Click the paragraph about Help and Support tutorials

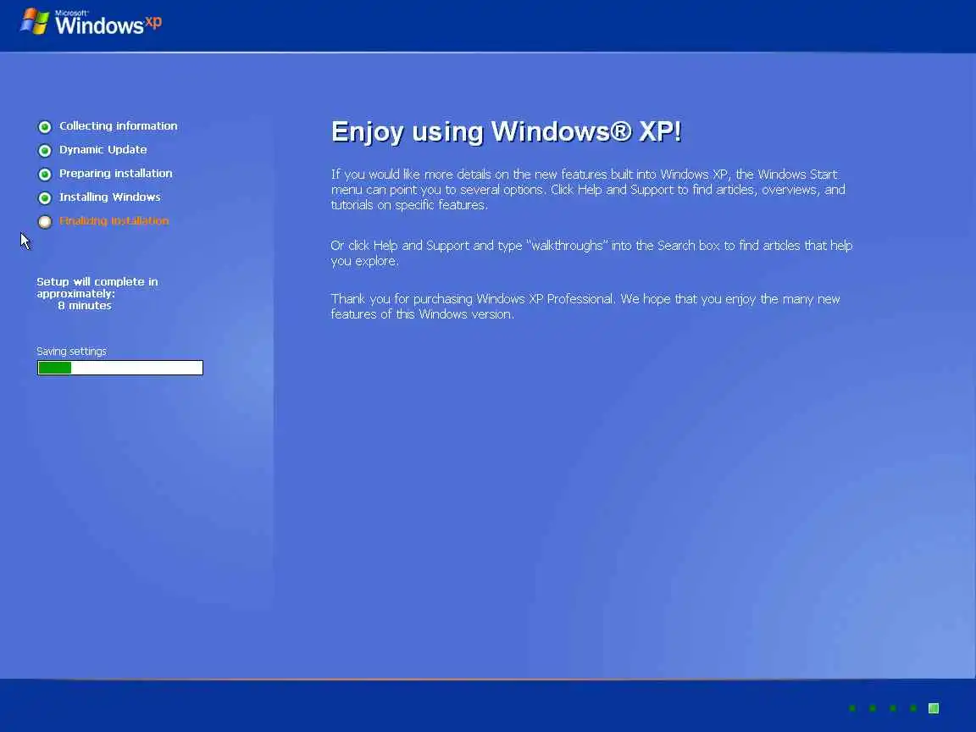(x=588, y=189)
